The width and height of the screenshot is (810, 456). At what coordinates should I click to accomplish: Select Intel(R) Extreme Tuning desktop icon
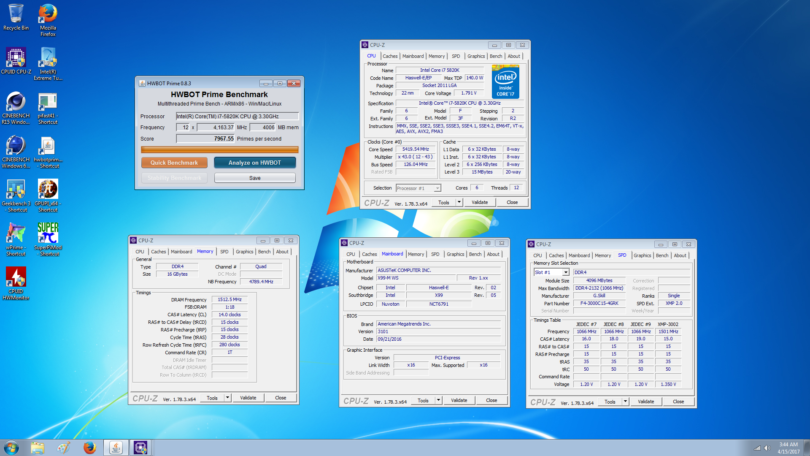tap(48, 64)
